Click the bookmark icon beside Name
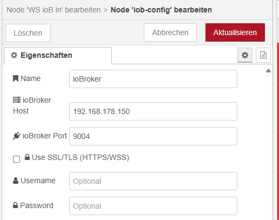 16,78
